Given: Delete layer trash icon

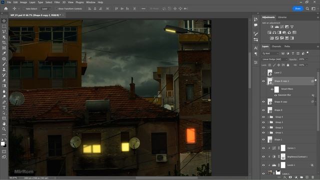Looking at the screenshot, I should 313,177.
